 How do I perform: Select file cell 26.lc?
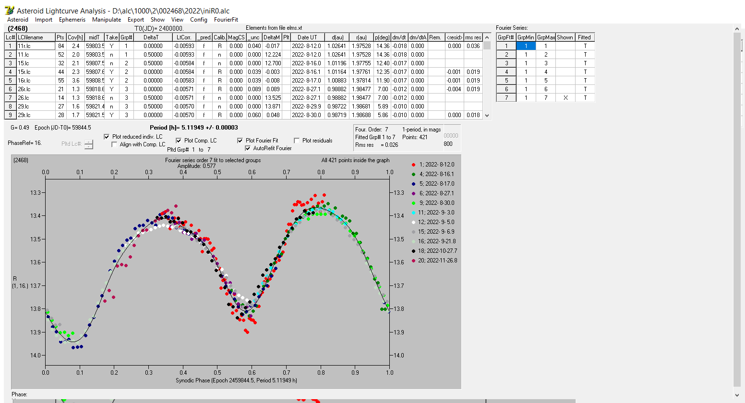tap(36, 98)
